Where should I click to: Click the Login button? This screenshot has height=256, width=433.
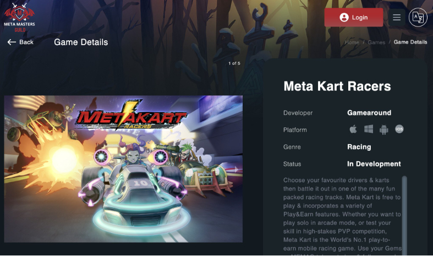coord(354,18)
